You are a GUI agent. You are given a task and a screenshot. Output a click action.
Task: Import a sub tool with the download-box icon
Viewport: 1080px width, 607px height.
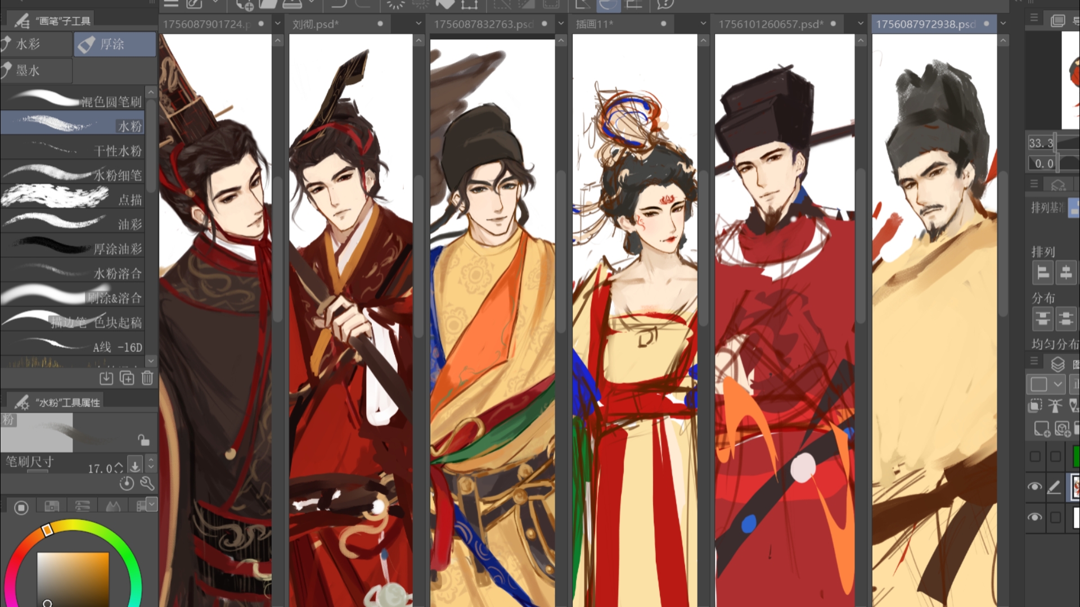click(x=106, y=378)
